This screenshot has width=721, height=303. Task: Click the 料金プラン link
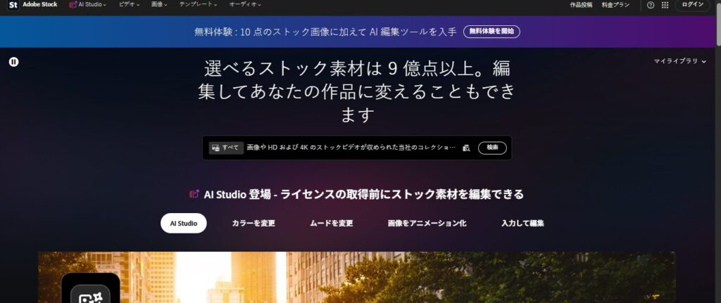[x=615, y=5]
